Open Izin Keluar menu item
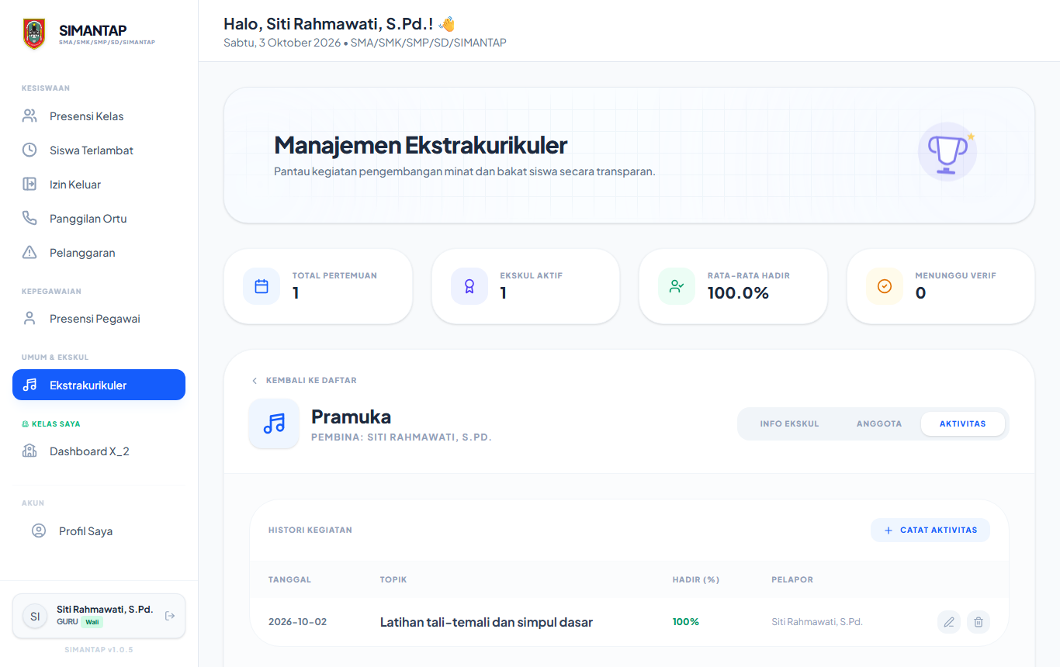 point(99,185)
